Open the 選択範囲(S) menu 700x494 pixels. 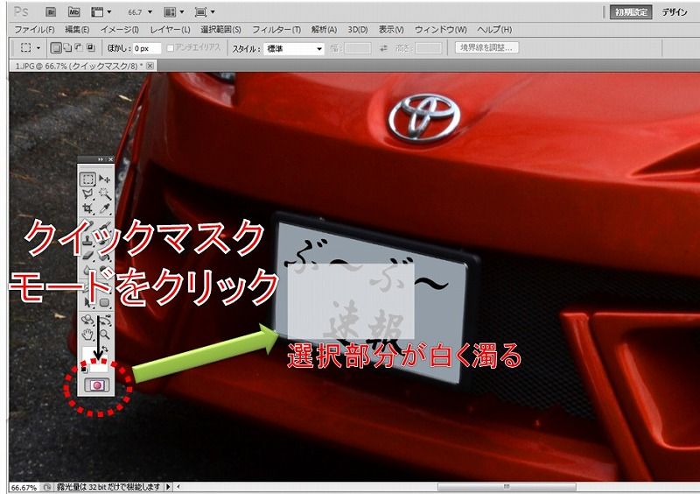point(220,30)
